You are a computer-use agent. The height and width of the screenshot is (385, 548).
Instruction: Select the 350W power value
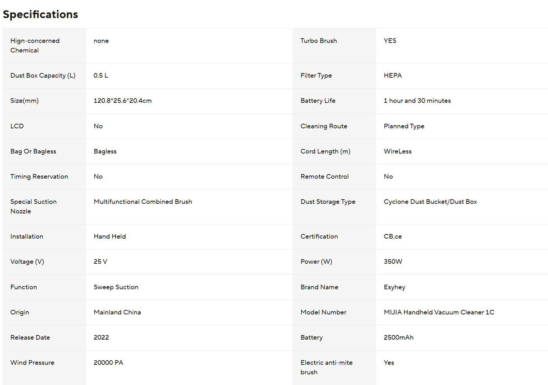pyautogui.click(x=393, y=262)
